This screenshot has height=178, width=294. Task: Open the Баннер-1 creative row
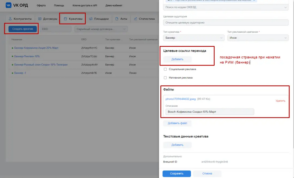20,73
